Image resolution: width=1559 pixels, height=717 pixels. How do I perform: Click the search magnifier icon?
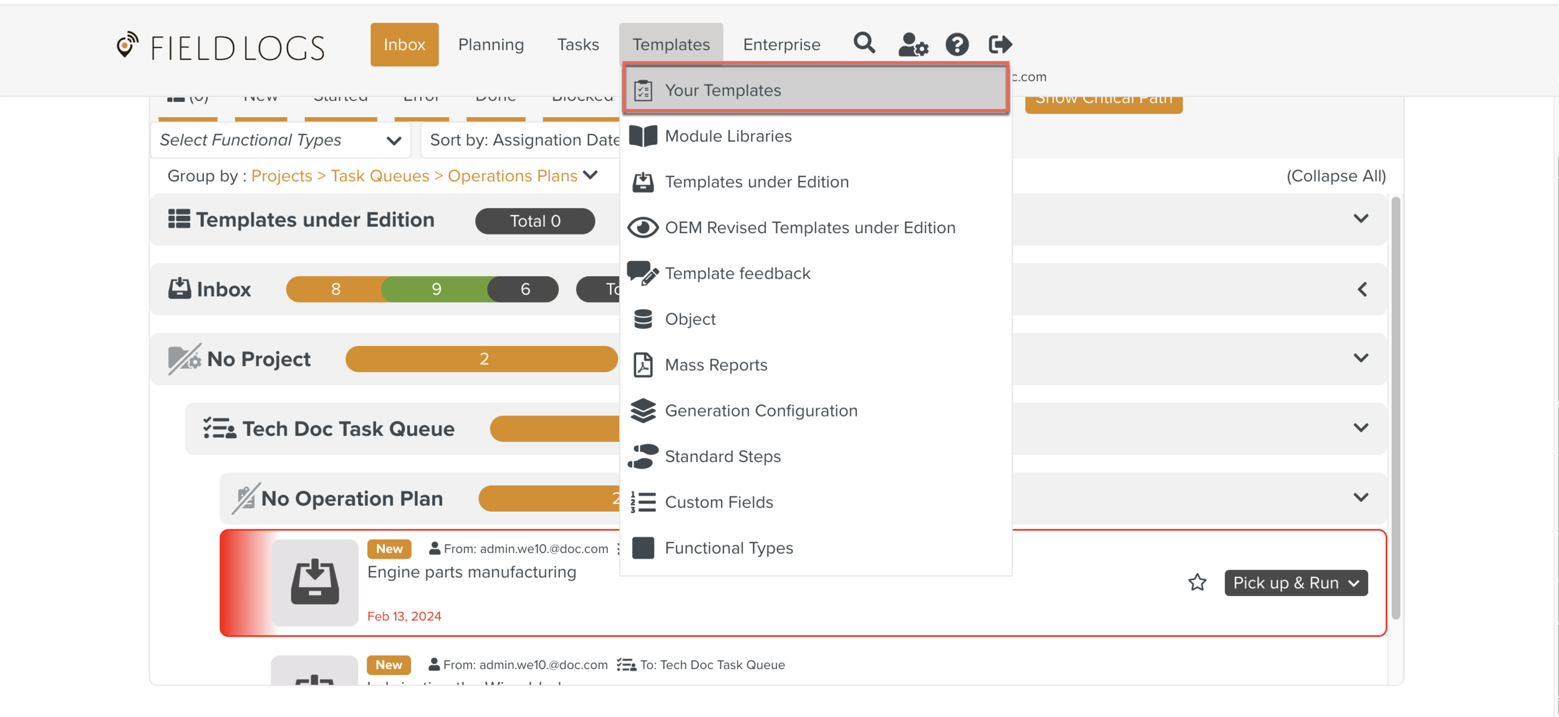[864, 44]
